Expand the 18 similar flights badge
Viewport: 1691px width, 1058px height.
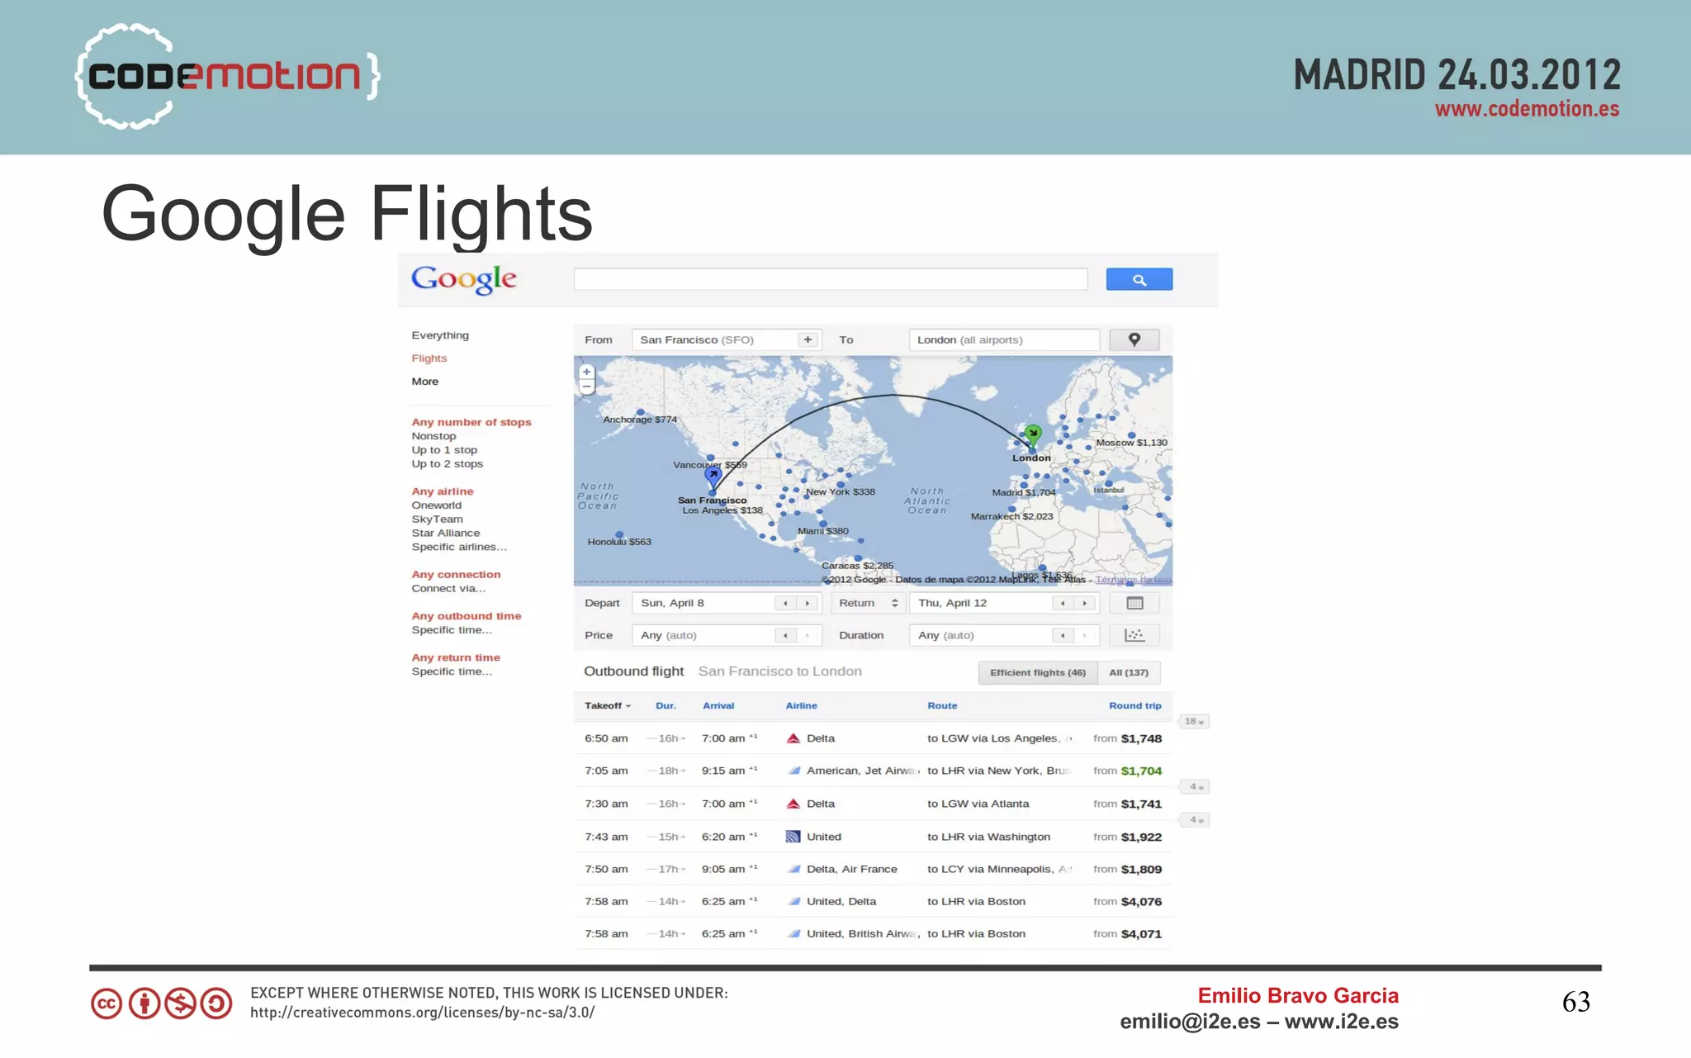click(1194, 721)
